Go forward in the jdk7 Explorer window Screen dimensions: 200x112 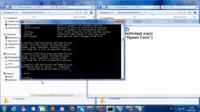pyautogui.click(x=7, y=7)
